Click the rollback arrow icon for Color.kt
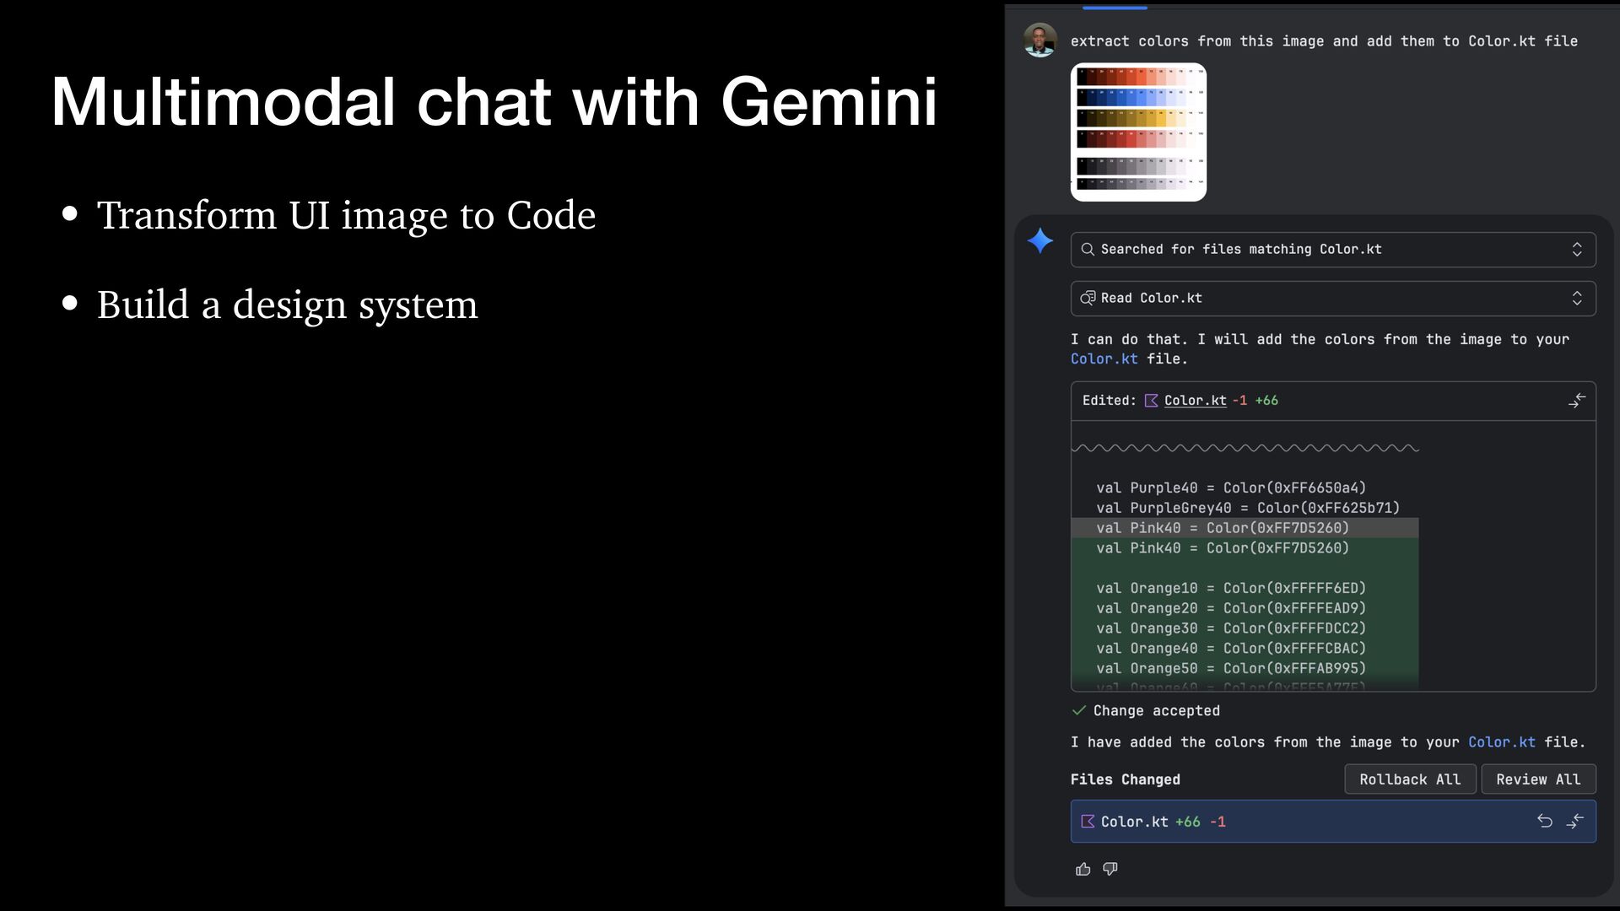Screen dimensions: 1620x911 tap(1544, 821)
